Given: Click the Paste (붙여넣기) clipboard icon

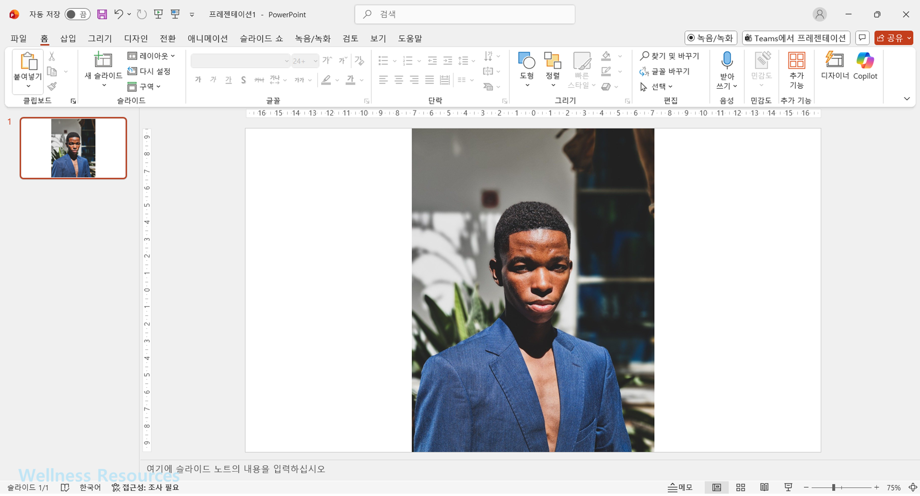Looking at the screenshot, I should pyautogui.click(x=28, y=61).
